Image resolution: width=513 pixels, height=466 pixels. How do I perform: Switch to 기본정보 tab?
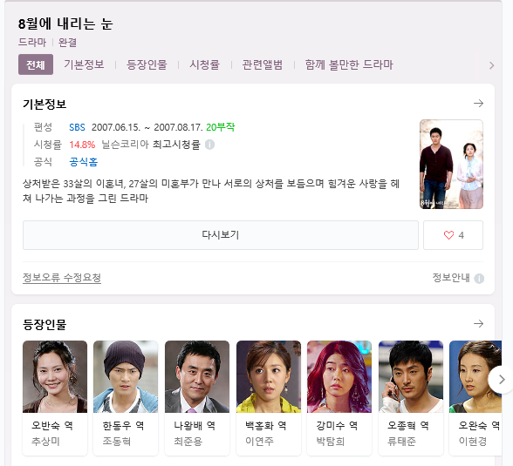84,64
